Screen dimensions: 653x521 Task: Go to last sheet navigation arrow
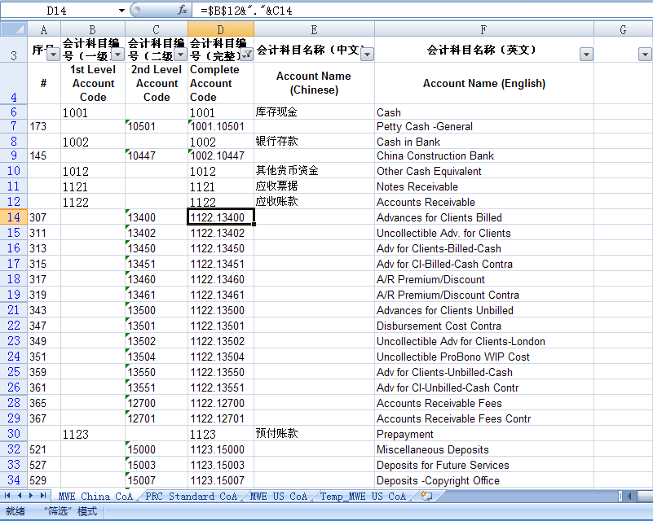point(42,496)
